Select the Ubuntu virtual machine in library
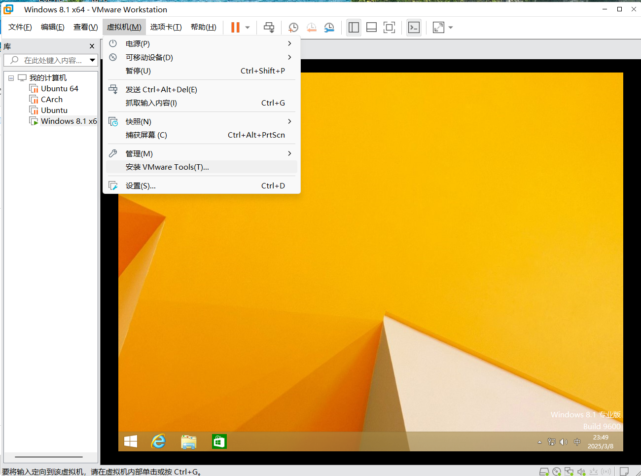This screenshot has width=641, height=476. (54, 110)
